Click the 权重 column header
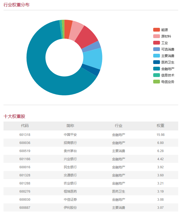Screen dimensions: 182x215 (160, 126)
